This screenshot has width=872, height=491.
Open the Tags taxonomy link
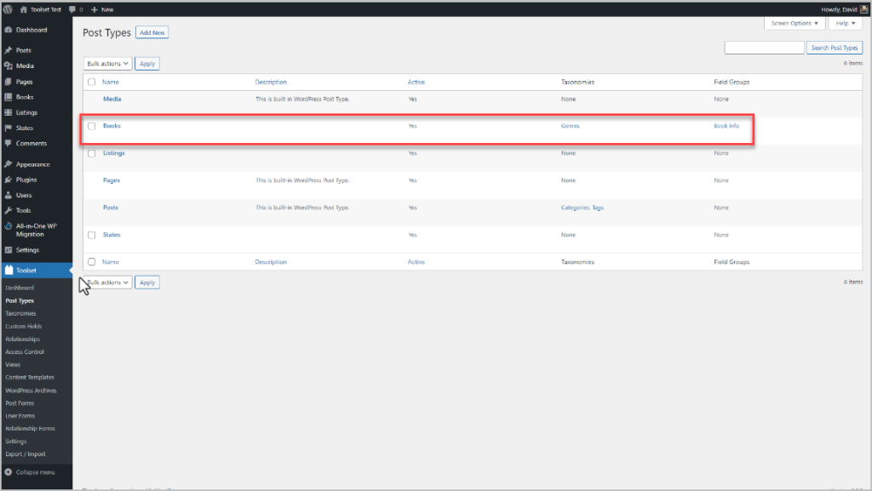pyautogui.click(x=598, y=207)
